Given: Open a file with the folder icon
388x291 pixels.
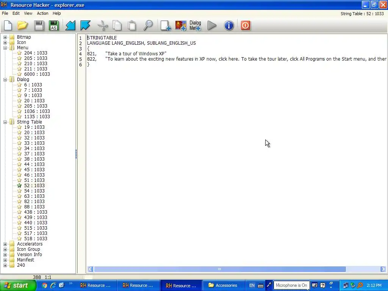Looking at the screenshot, I should tap(22, 25).
